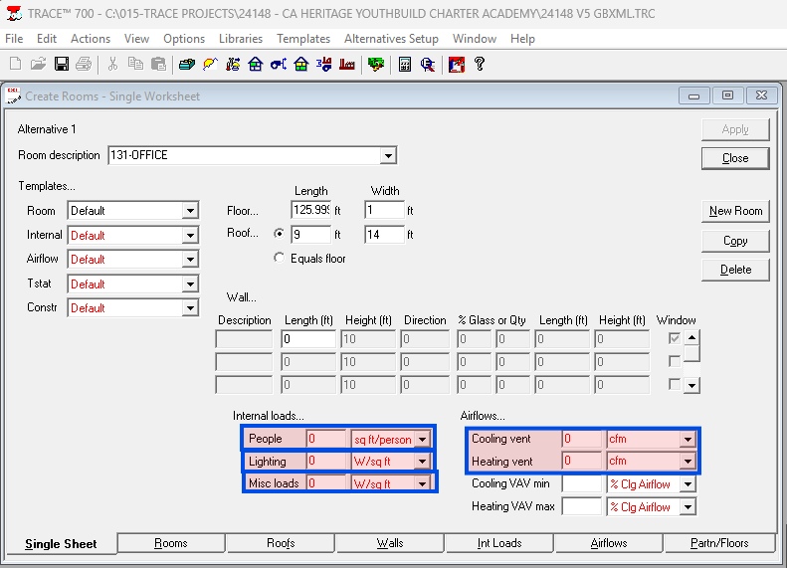Click the question mark help icon
This screenshot has width=787, height=568.
[x=480, y=64]
